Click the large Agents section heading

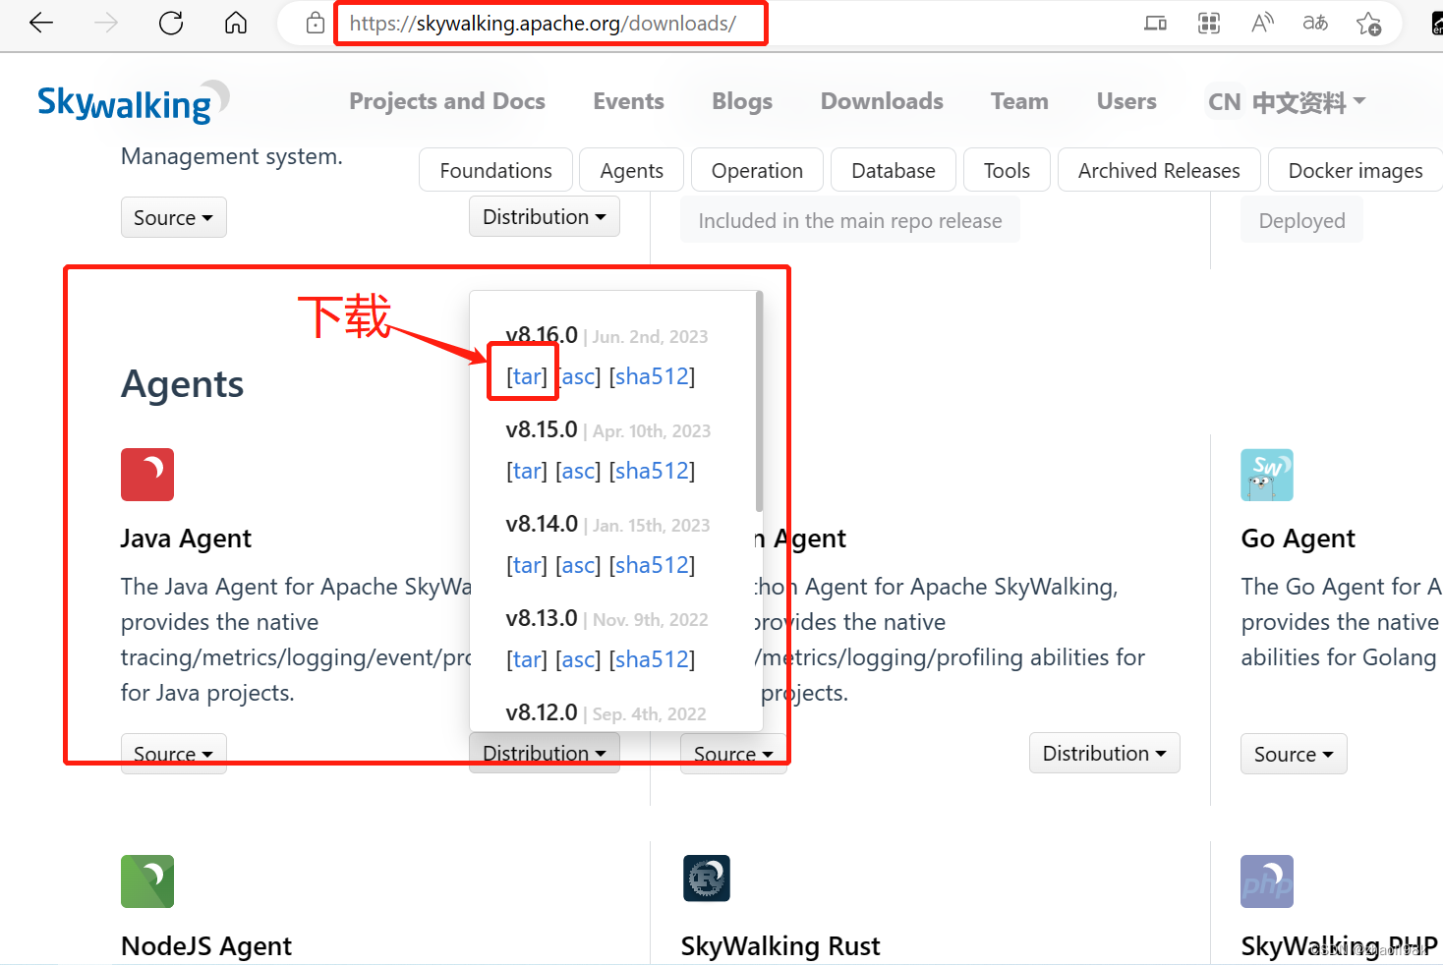pyautogui.click(x=183, y=384)
